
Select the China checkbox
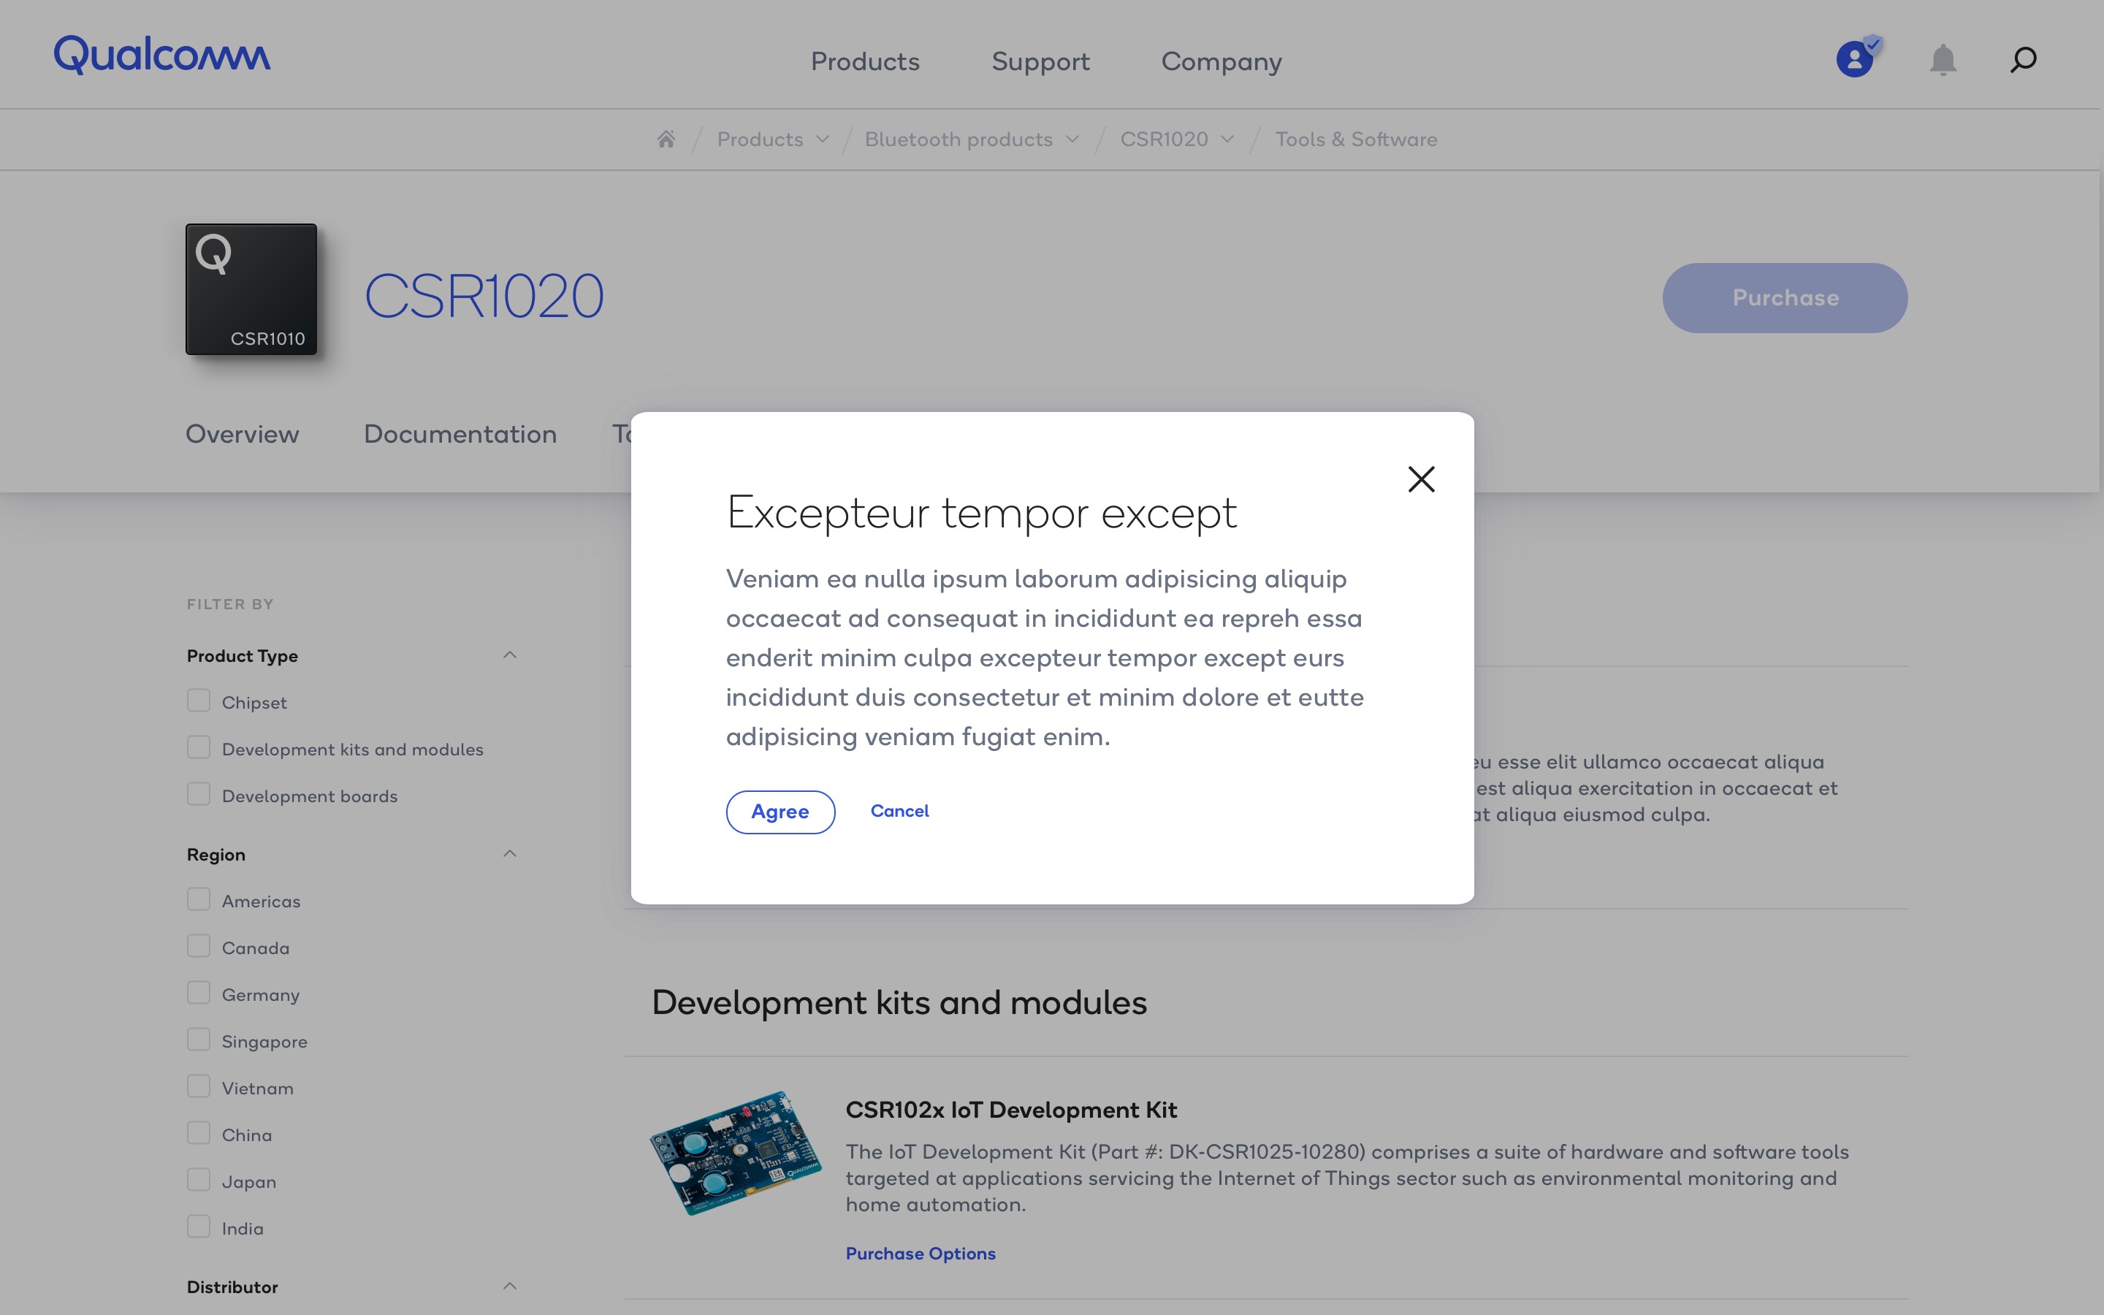point(199,1134)
